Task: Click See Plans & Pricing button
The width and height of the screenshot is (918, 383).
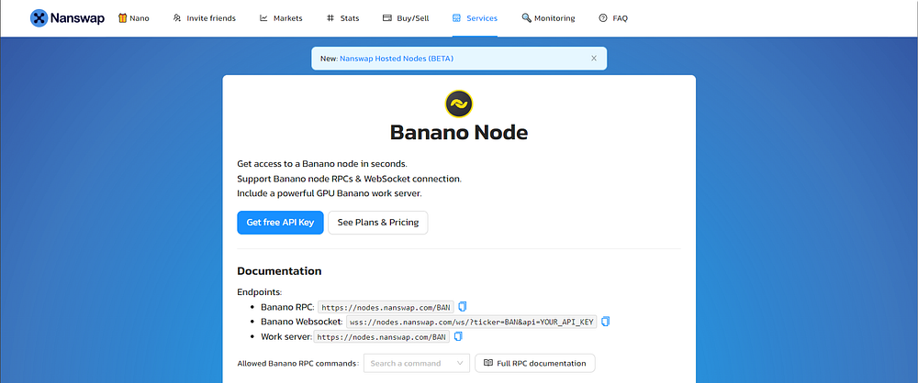Action: point(378,223)
